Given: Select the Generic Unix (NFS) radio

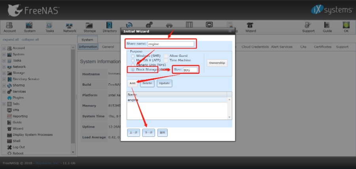Looking at the screenshot, I should tap(133, 65).
